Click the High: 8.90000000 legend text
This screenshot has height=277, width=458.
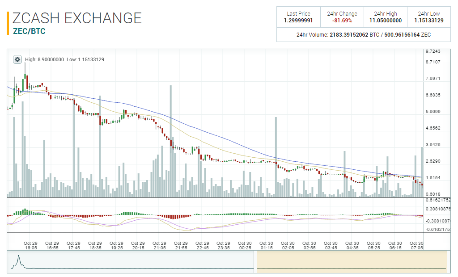point(46,59)
